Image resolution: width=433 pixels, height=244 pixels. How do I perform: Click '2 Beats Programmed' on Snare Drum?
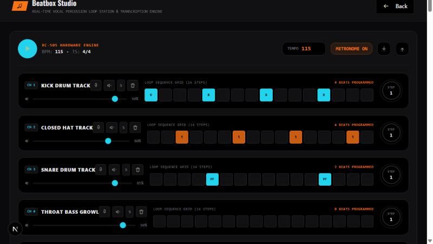point(354,167)
